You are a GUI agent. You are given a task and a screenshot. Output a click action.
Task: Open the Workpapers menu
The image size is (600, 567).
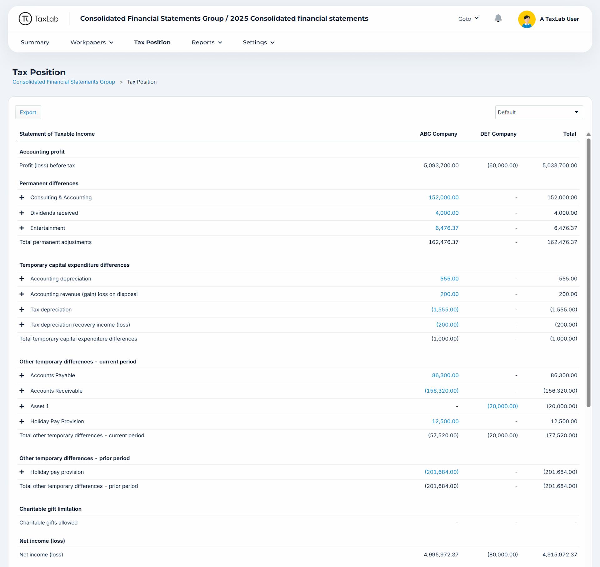click(x=92, y=43)
